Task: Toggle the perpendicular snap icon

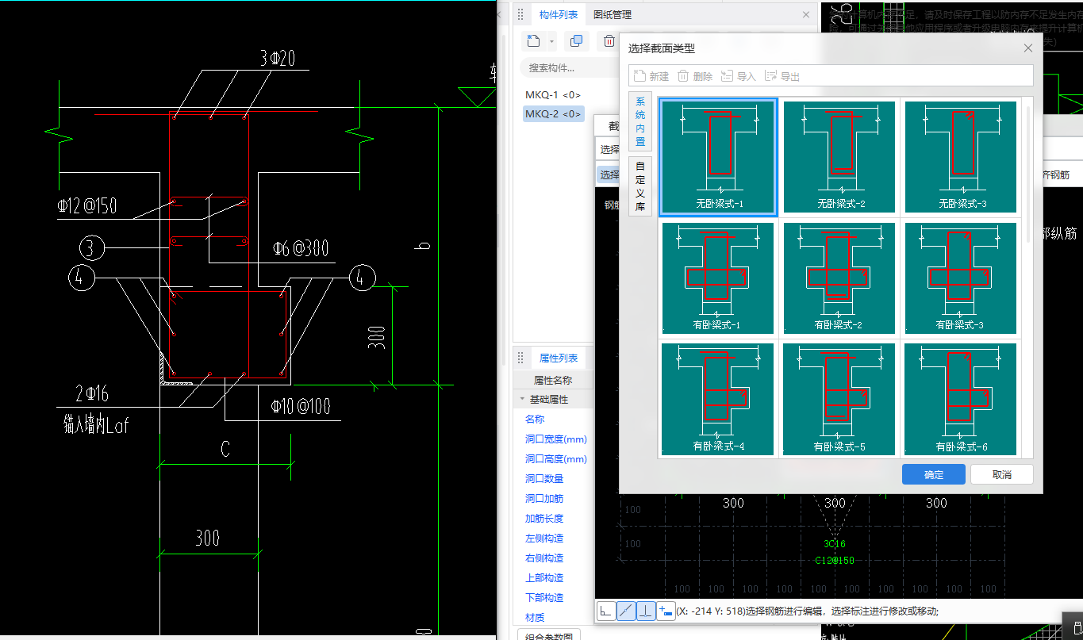Action: (646, 611)
